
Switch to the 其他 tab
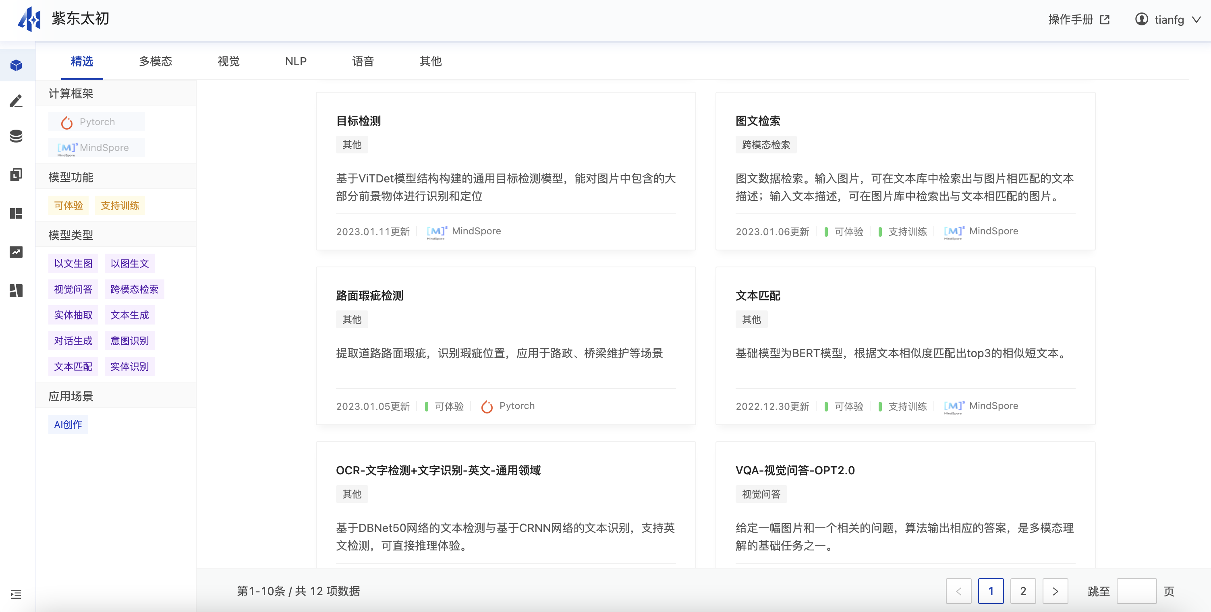pyautogui.click(x=431, y=61)
